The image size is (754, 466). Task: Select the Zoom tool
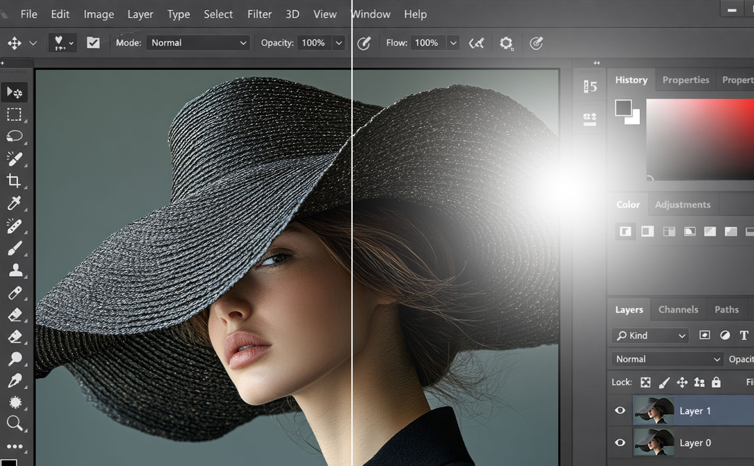pos(14,423)
